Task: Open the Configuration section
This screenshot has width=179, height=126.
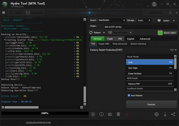Action: coord(34,13)
